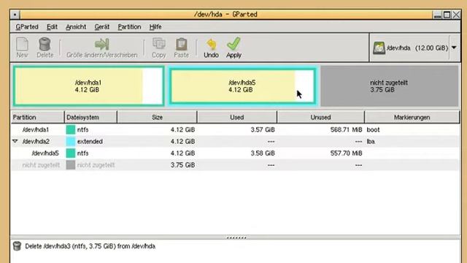Image resolution: width=467 pixels, height=263 pixels.
Task: Click the pane splitter handle above operations list
Action: click(236, 237)
